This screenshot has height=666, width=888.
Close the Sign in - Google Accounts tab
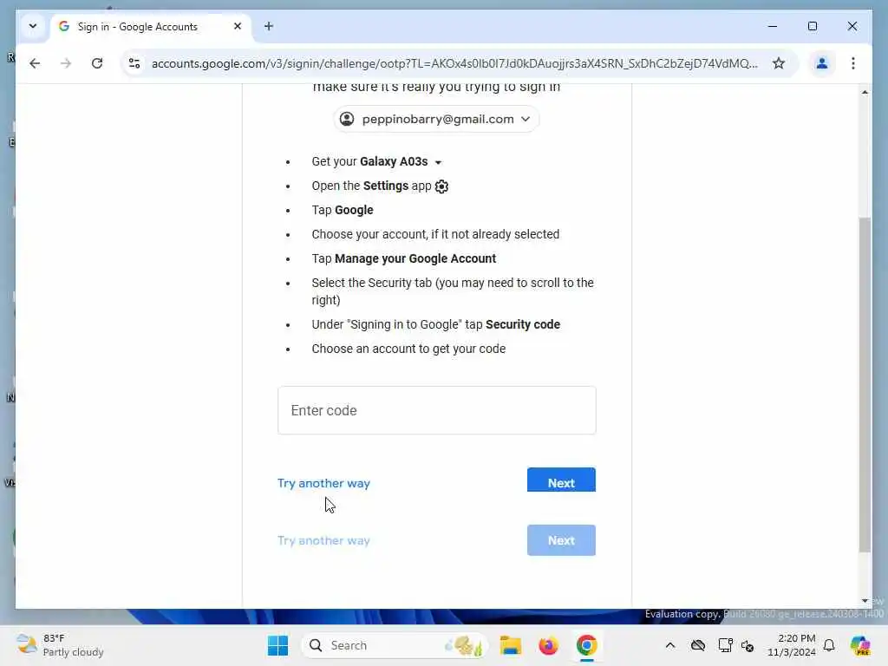click(238, 26)
